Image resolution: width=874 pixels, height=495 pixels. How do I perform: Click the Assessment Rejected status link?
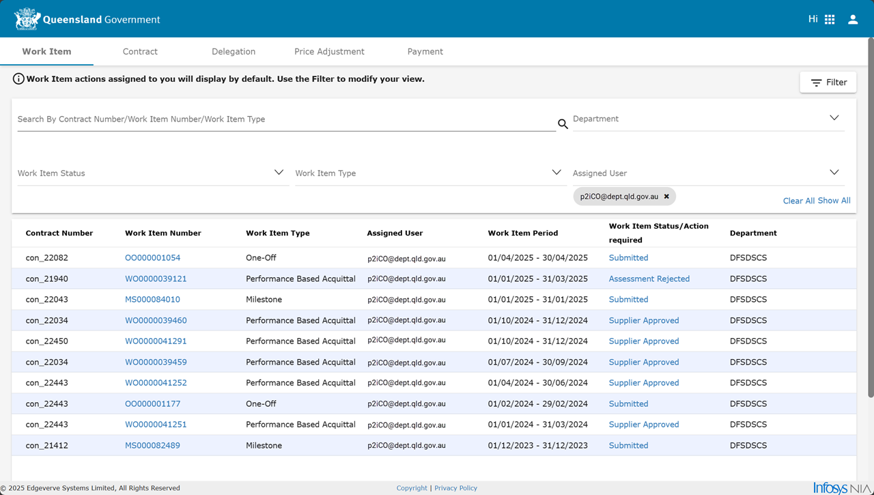pyautogui.click(x=649, y=279)
